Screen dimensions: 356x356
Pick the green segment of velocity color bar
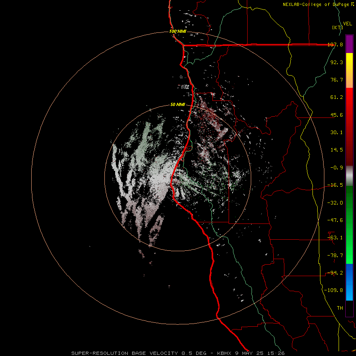click(349, 225)
